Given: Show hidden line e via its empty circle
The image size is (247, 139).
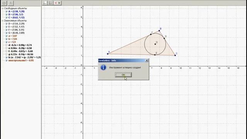Looking at the screenshot, I should click(x=6, y=48).
